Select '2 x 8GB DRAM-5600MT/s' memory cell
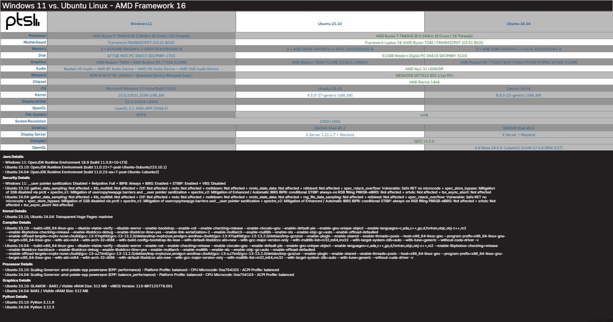The width and height of the screenshot is (613, 322). (x=330, y=49)
